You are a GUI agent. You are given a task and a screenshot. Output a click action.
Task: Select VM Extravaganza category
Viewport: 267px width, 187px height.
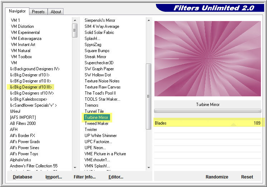tap(26, 39)
